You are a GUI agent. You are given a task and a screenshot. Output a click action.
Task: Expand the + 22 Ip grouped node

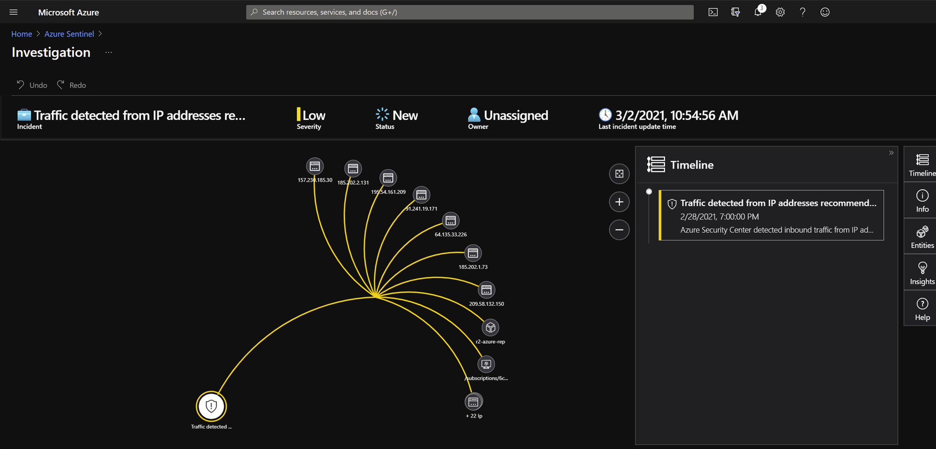point(474,402)
